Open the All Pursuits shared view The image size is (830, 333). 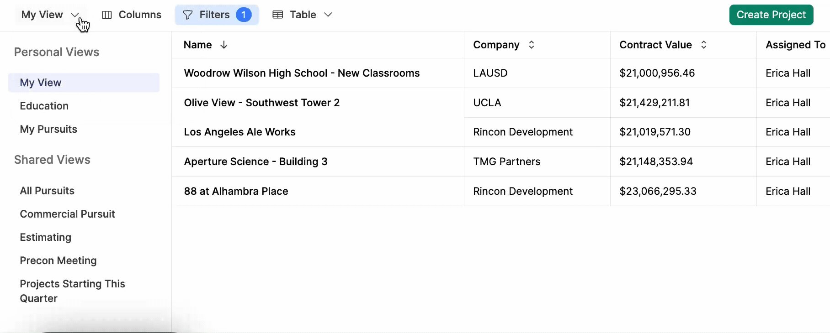point(47,191)
